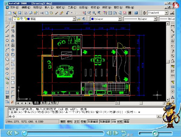The width and height of the screenshot is (181, 137).
Task: Select the Rectangle draw tool
Action: point(7,45)
